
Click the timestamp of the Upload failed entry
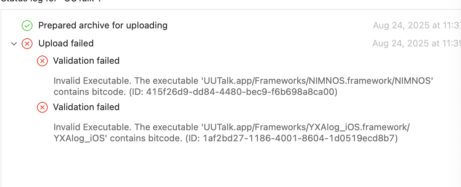point(416,44)
